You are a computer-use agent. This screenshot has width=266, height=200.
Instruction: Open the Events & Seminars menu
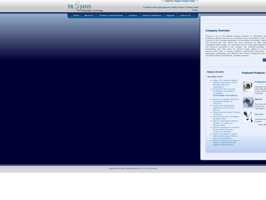click(152, 15)
